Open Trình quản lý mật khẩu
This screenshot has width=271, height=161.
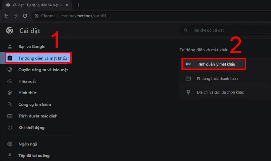click(216, 64)
